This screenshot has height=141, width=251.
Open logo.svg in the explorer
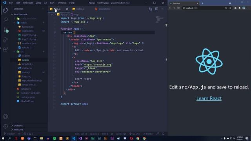pyautogui.click(x=27, y=76)
